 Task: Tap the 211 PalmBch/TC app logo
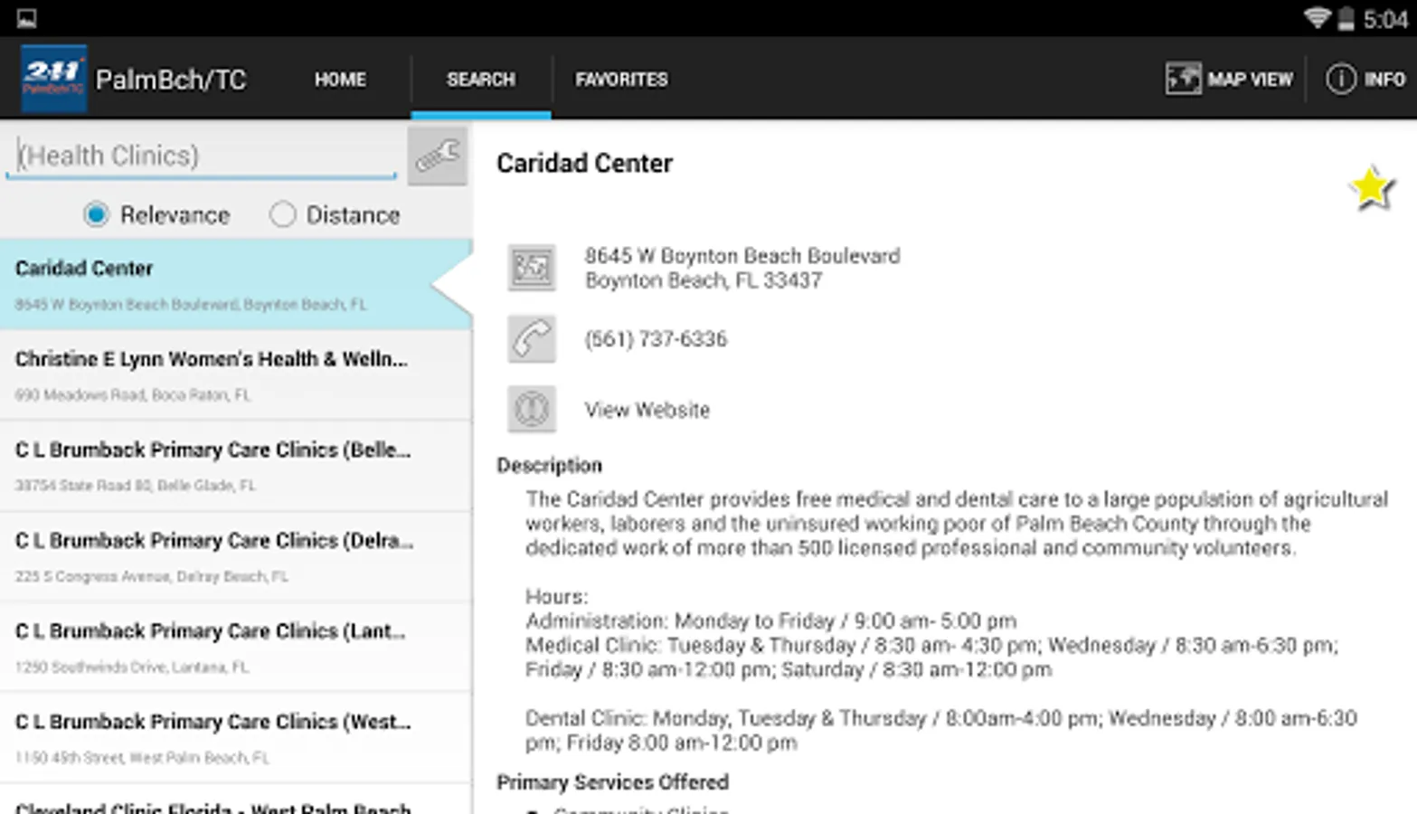tap(53, 79)
